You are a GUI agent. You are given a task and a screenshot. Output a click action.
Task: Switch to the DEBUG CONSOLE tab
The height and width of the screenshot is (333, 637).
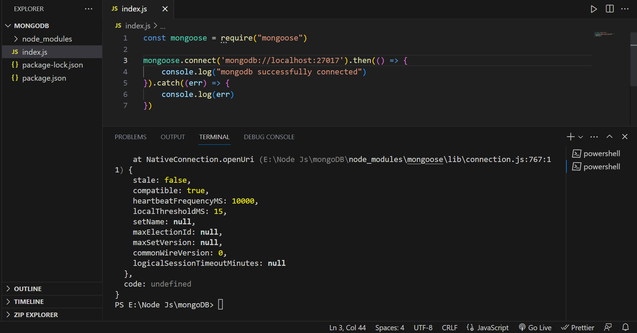(x=269, y=137)
